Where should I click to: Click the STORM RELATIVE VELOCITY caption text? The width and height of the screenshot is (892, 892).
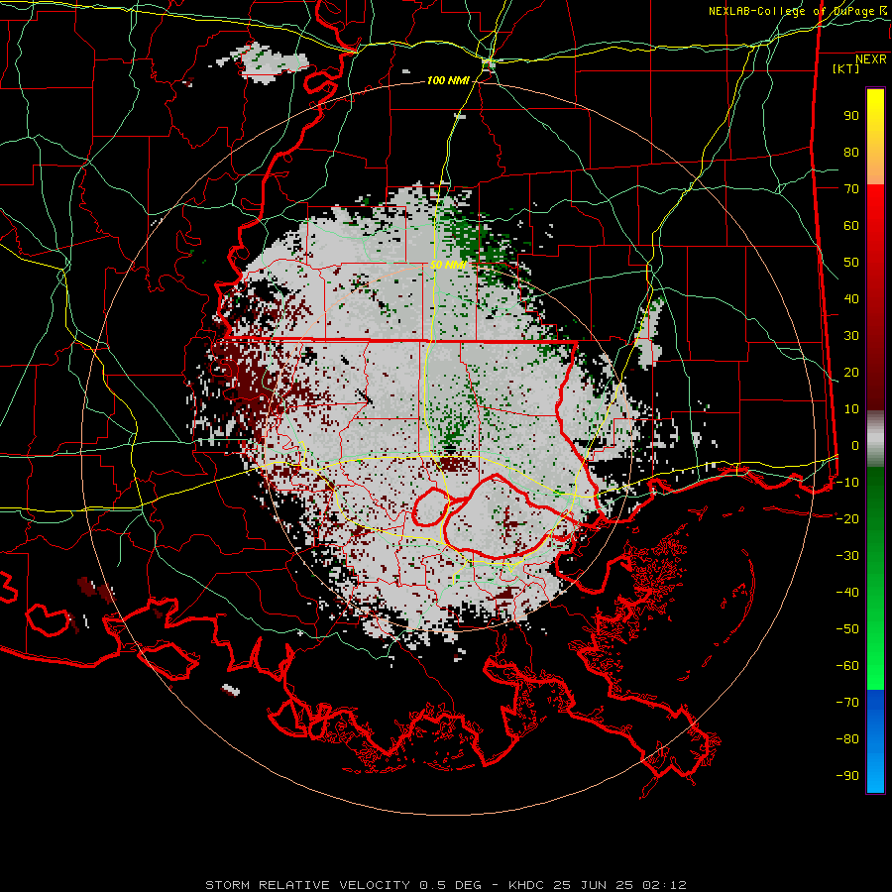(307, 885)
